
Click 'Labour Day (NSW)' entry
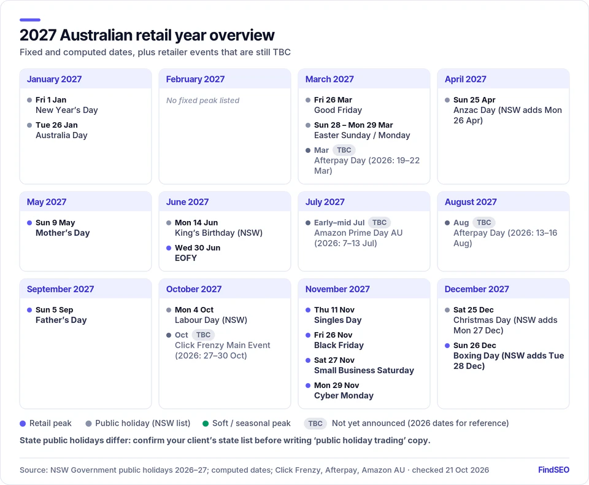tap(211, 320)
